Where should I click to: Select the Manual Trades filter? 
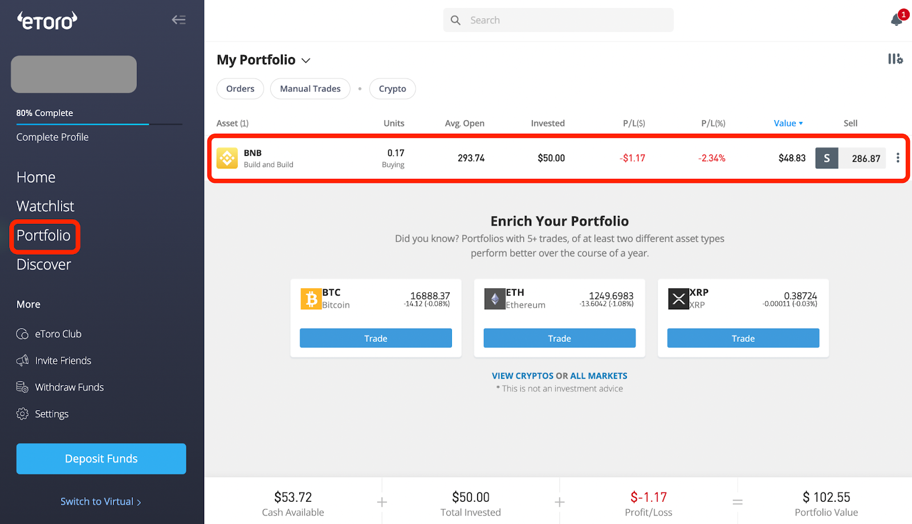[310, 89]
